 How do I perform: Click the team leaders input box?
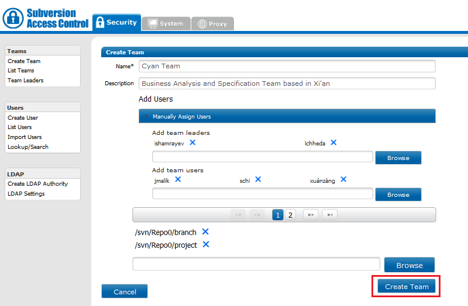[x=262, y=157]
